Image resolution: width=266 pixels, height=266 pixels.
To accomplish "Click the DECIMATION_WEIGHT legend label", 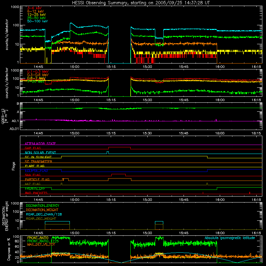I will 42,210.
